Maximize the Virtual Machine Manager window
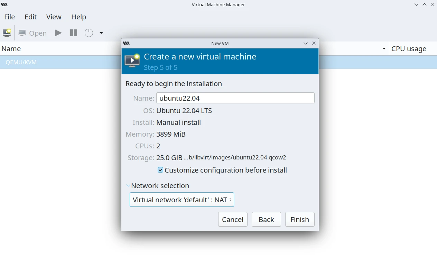The height and width of the screenshot is (258, 437). click(x=425, y=4)
